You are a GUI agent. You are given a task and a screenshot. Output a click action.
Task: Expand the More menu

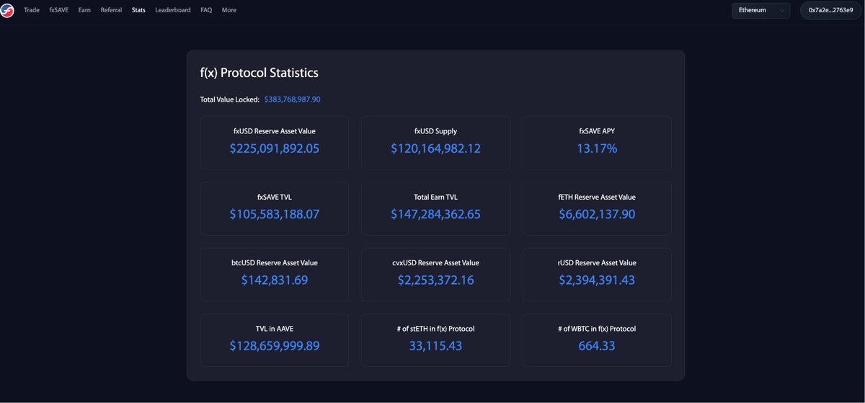click(229, 11)
